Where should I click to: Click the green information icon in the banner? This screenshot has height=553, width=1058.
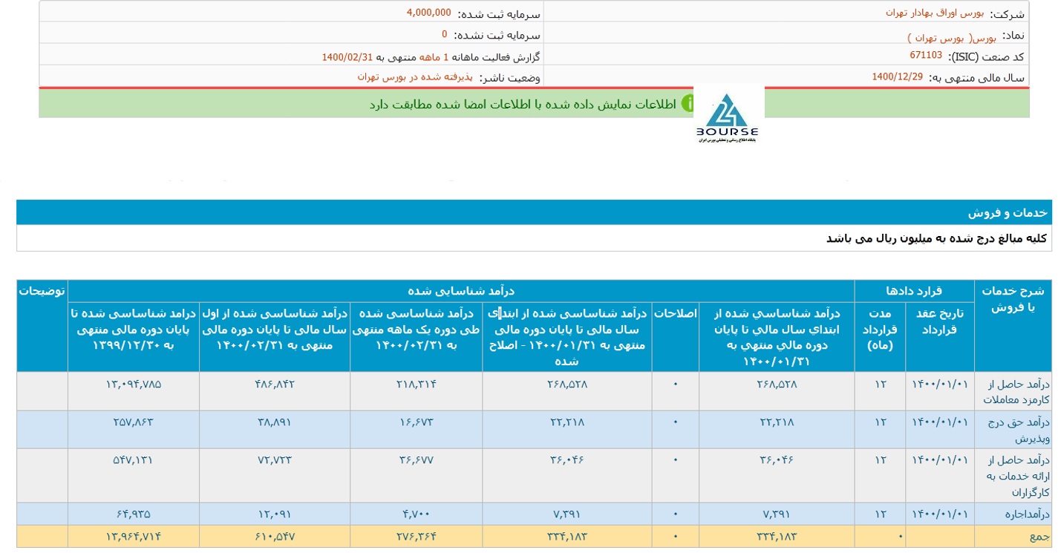(688, 104)
